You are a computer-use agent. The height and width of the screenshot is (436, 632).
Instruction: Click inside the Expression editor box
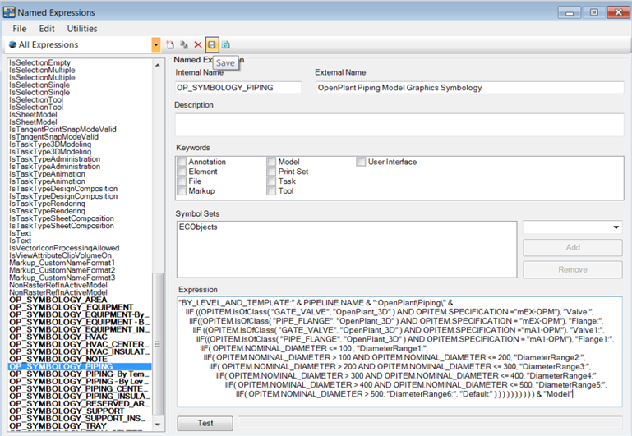(399, 351)
